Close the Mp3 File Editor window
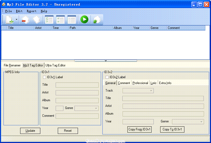Image resolution: width=211 pixels, height=143 pixels. [206, 5]
